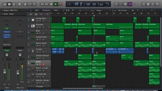Select the Grungy Riser track icon
Screen dimensions: 162x91
[33, 20]
